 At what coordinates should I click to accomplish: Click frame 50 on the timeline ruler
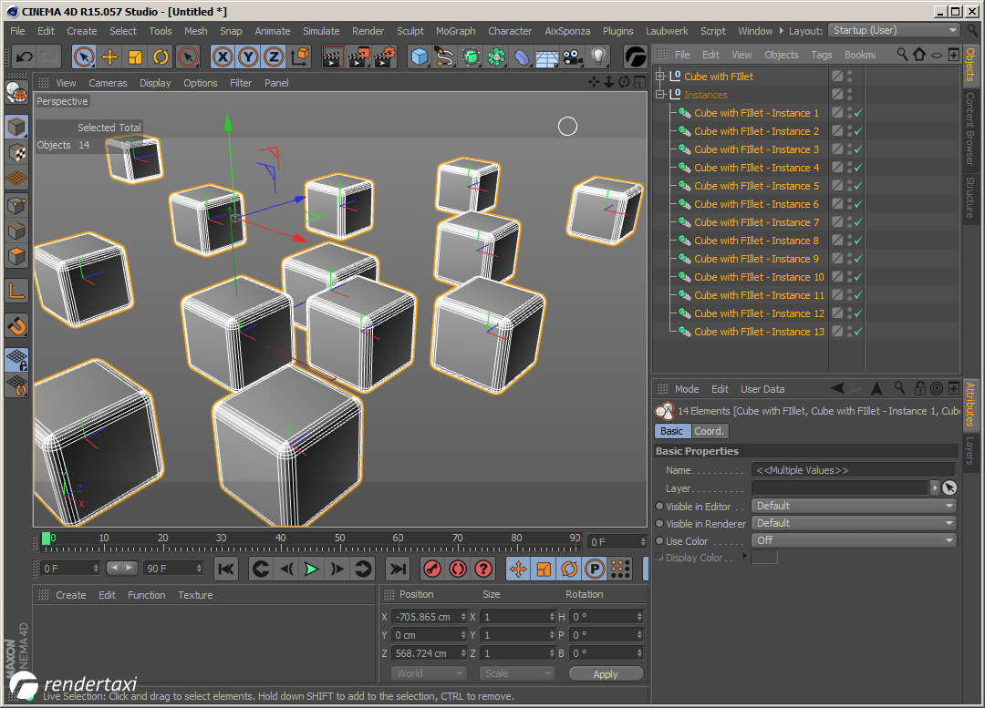[x=339, y=538]
